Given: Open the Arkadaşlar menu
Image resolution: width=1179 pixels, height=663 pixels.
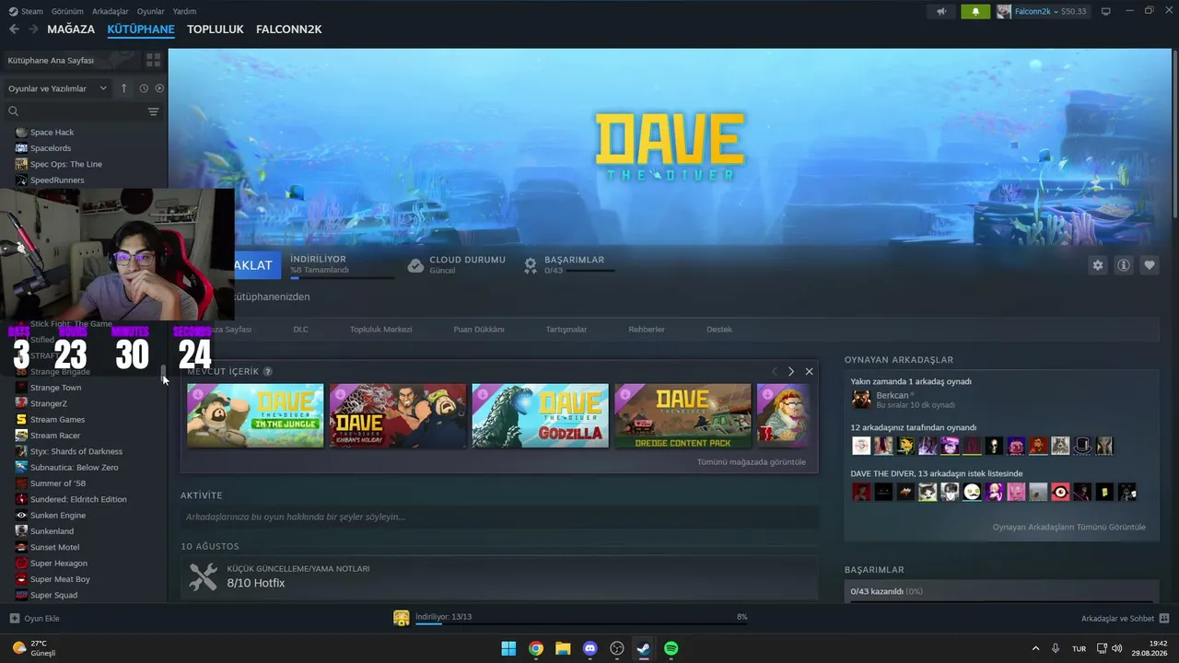Looking at the screenshot, I should pos(111,11).
